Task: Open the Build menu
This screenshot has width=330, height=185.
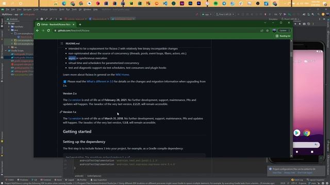Action: coord(62,9)
